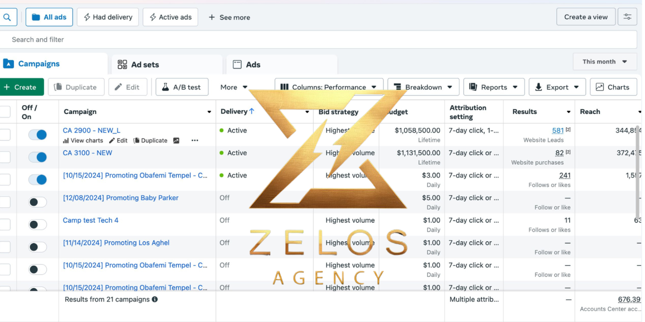Click the green Create button
The width and height of the screenshot is (645, 322).
click(21, 87)
